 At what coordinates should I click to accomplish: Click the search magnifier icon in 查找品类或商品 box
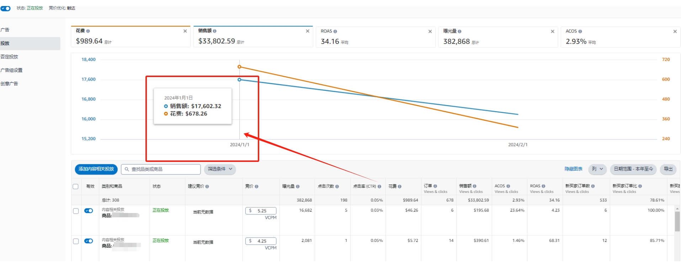tap(127, 169)
